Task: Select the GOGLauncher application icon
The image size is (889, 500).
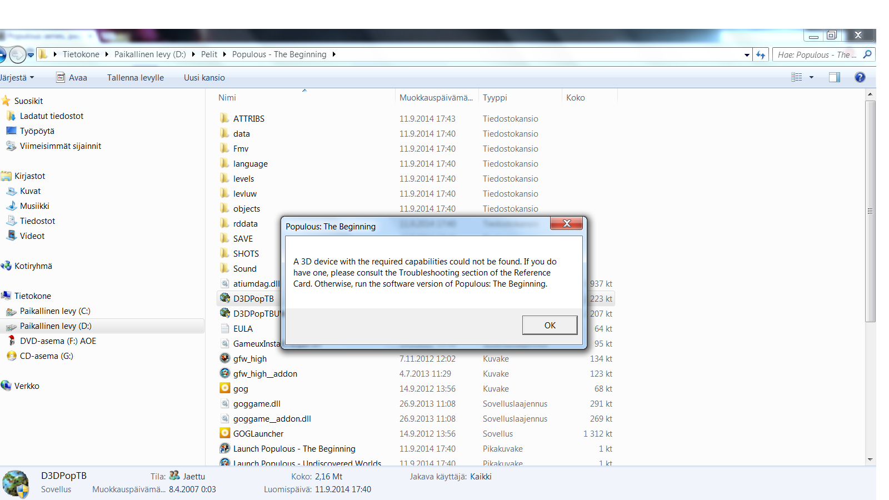Action: point(224,433)
